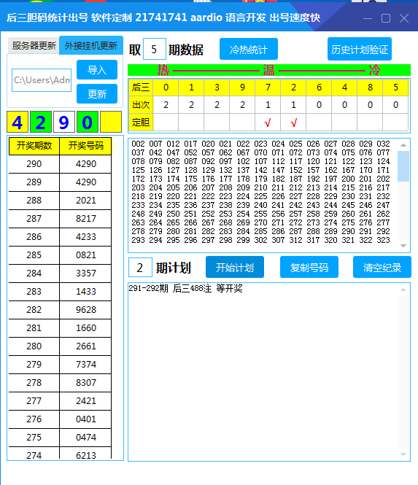Click the 开奖期数 column header
Screen dimensions: 418x485
34,146
